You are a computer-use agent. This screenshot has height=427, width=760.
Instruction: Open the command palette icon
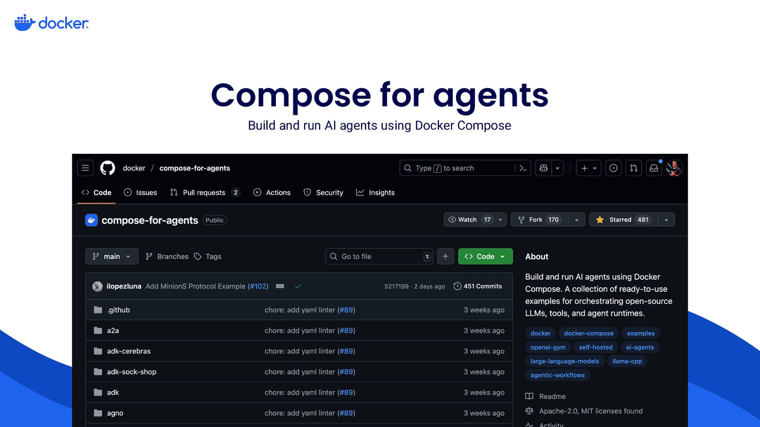(x=523, y=168)
